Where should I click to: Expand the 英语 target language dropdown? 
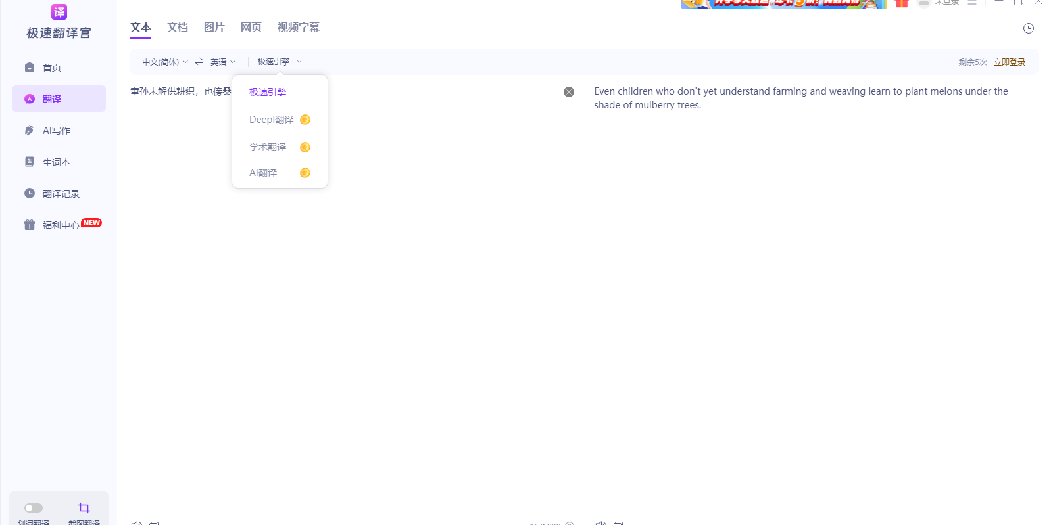point(222,62)
